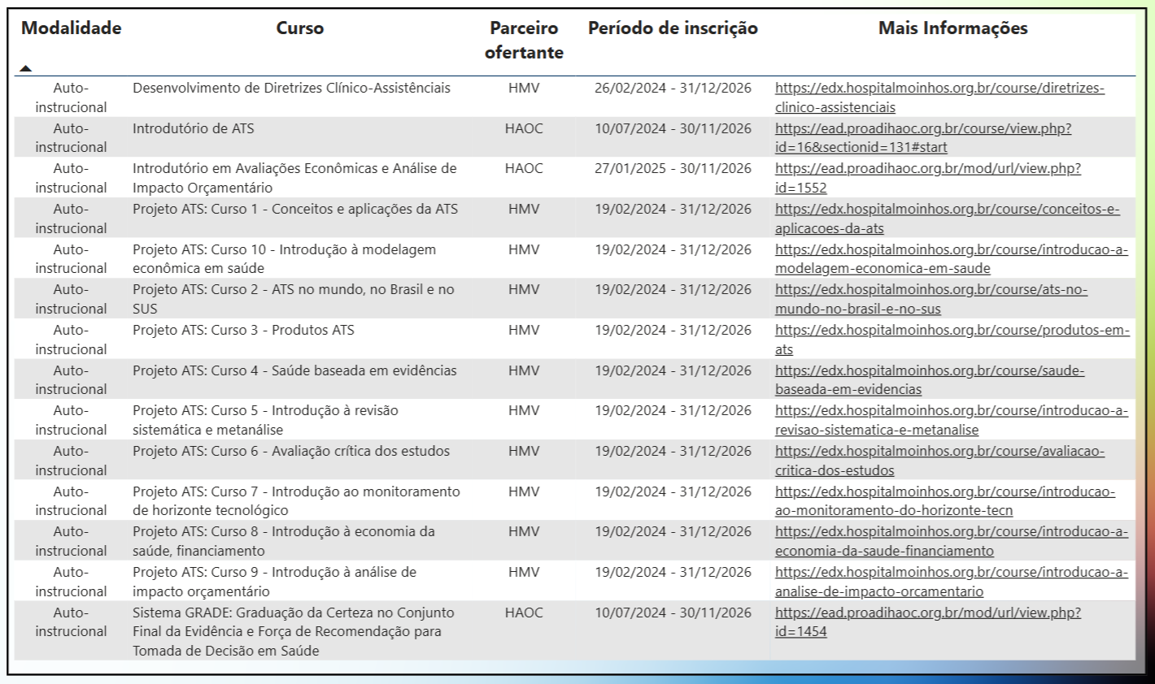Select 'Curso 2 - ATS no mundo' cell
Viewport: 1155px width, 684px height.
[x=294, y=299]
